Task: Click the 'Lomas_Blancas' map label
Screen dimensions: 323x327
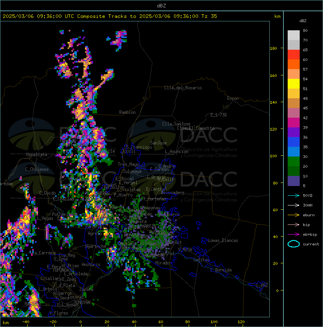Action: point(223,240)
